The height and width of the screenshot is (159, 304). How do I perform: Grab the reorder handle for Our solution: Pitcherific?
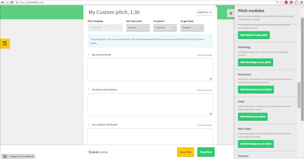89,125
